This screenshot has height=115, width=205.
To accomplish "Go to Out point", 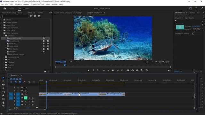I will click(122, 70).
